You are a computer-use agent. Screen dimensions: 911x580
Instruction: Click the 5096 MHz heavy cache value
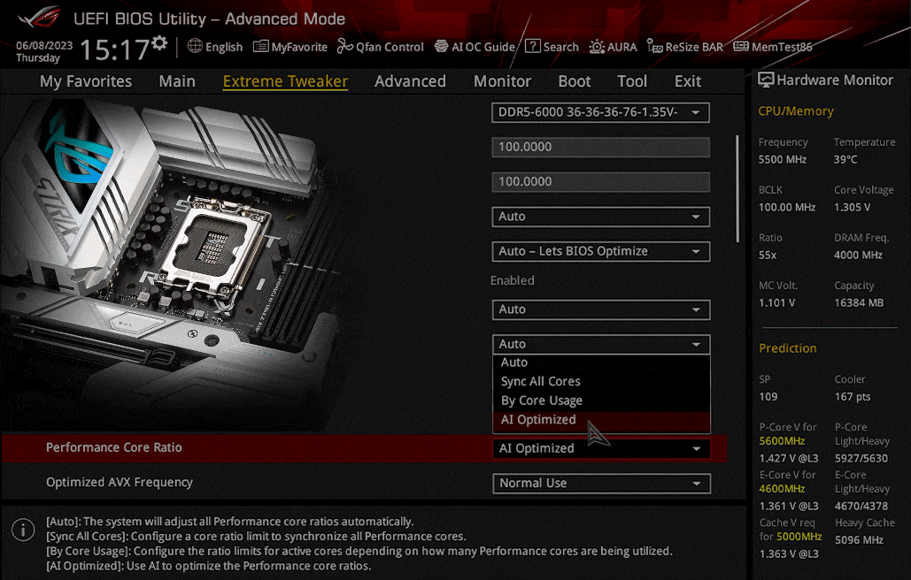pos(860,540)
